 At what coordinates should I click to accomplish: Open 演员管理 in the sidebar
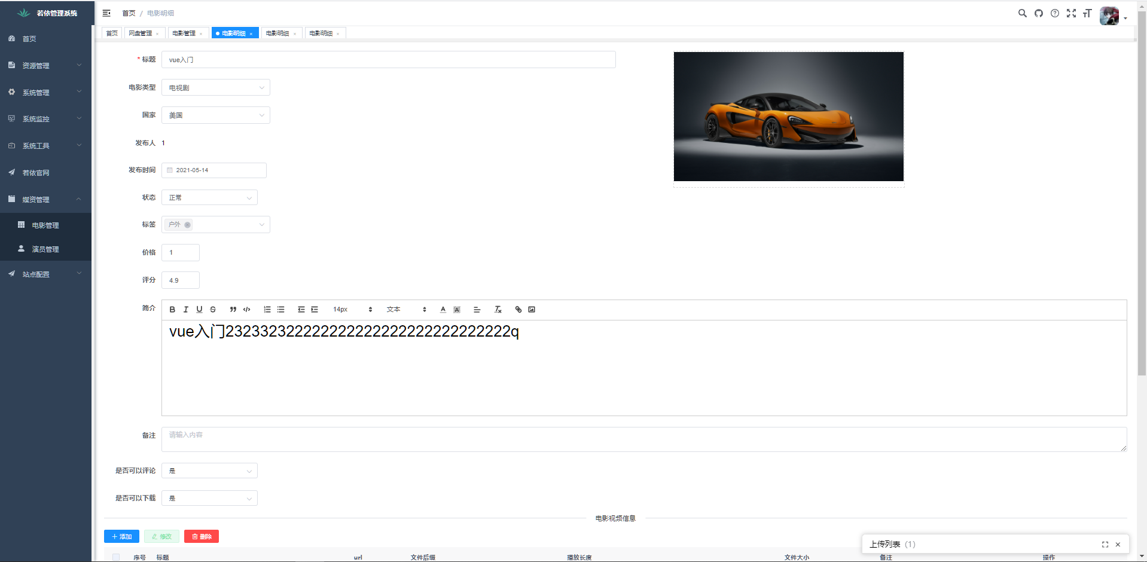45,249
